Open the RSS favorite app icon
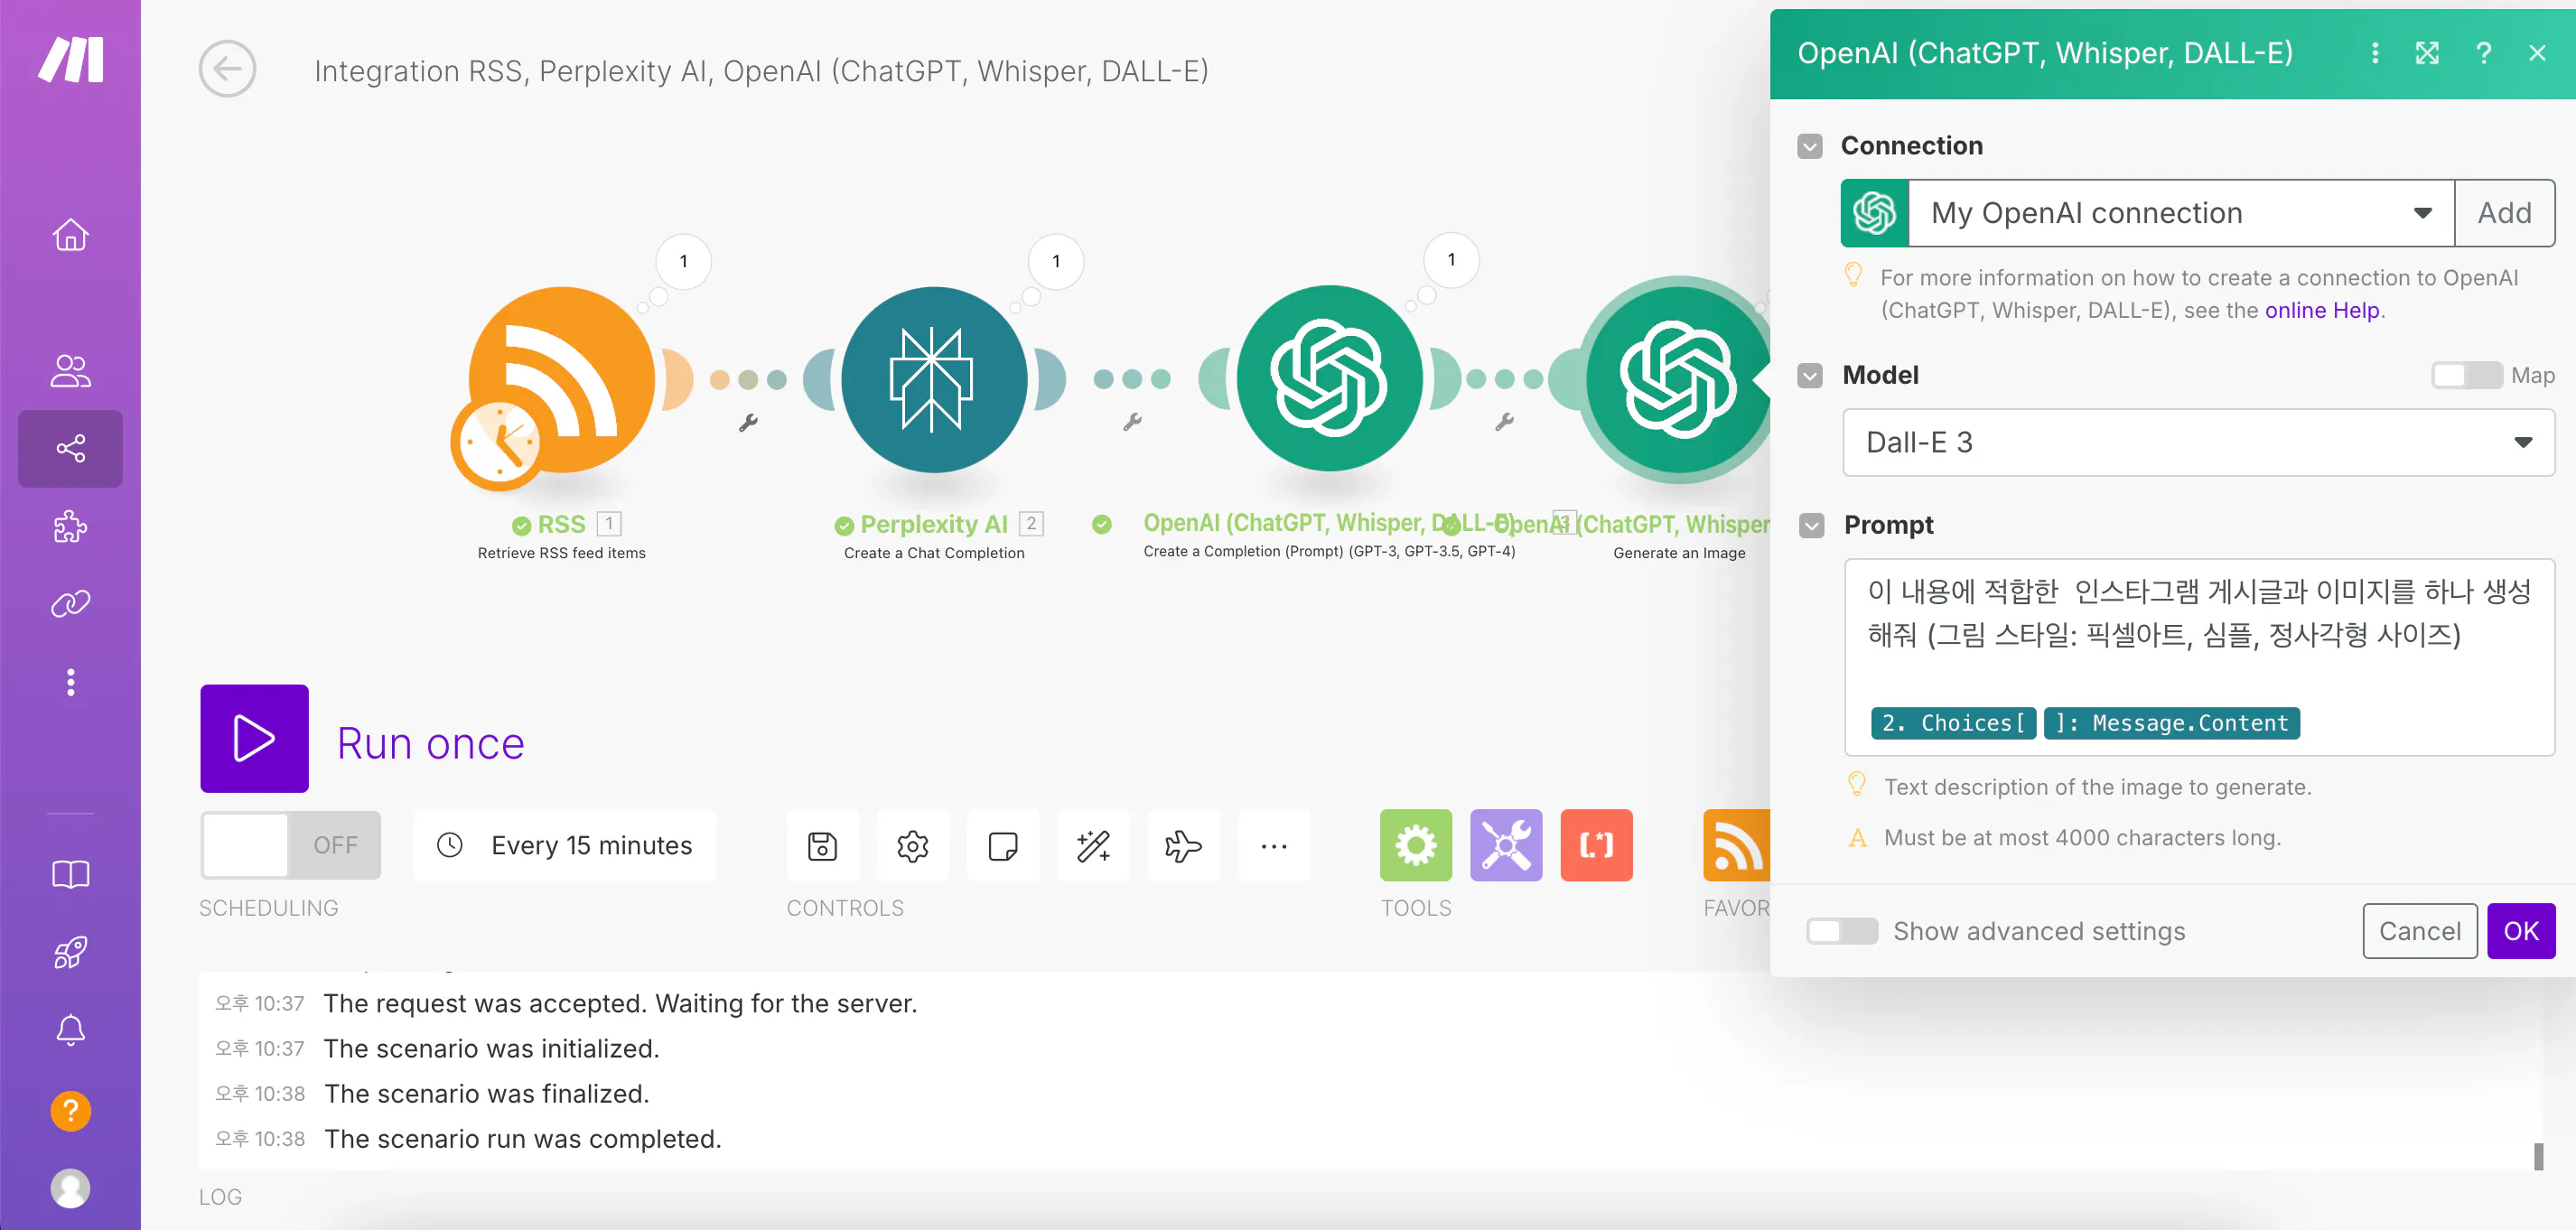This screenshot has width=2576, height=1230. point(1737,845)
